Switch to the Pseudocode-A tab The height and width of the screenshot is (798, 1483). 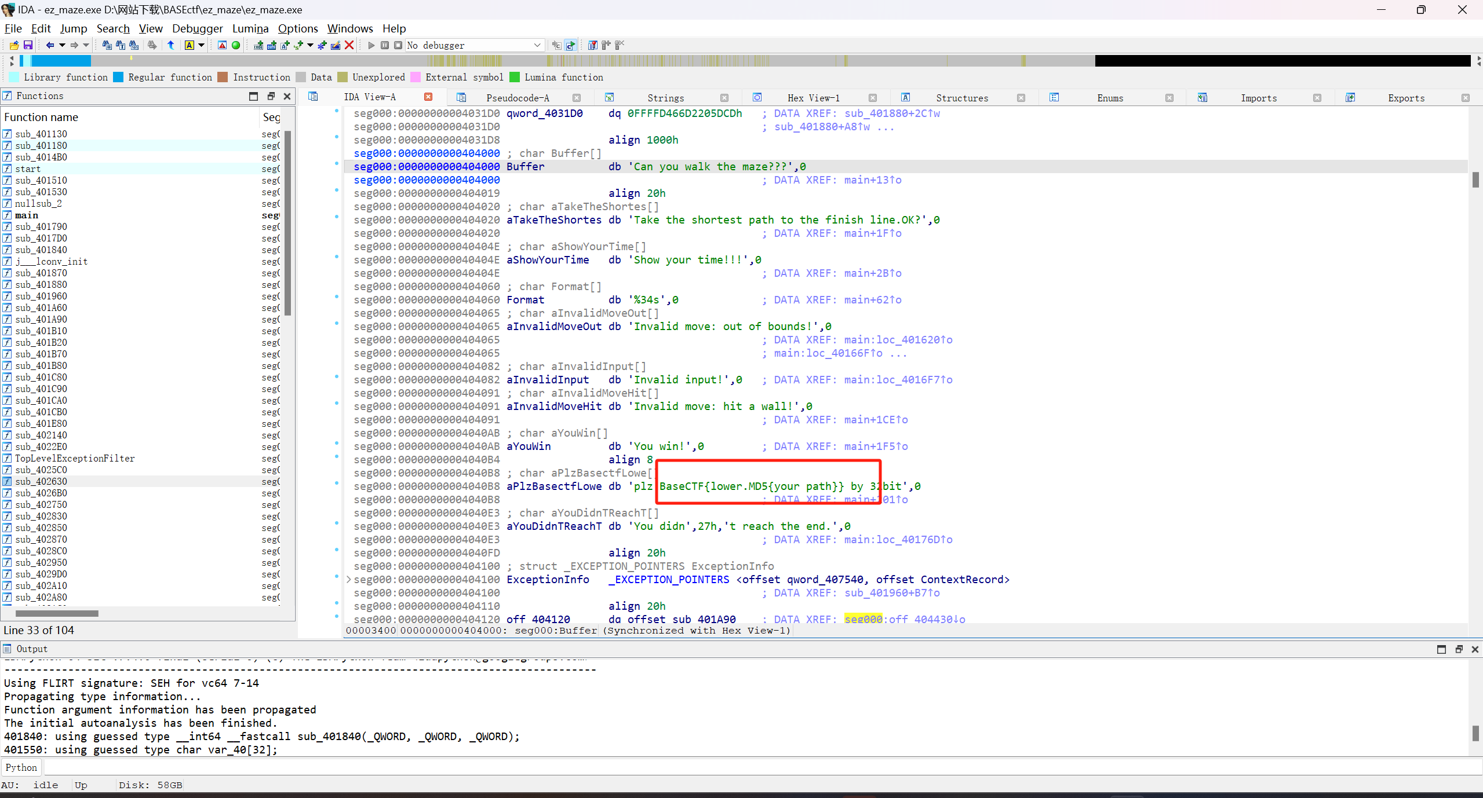pyautogui.click(x=517, y=98)
